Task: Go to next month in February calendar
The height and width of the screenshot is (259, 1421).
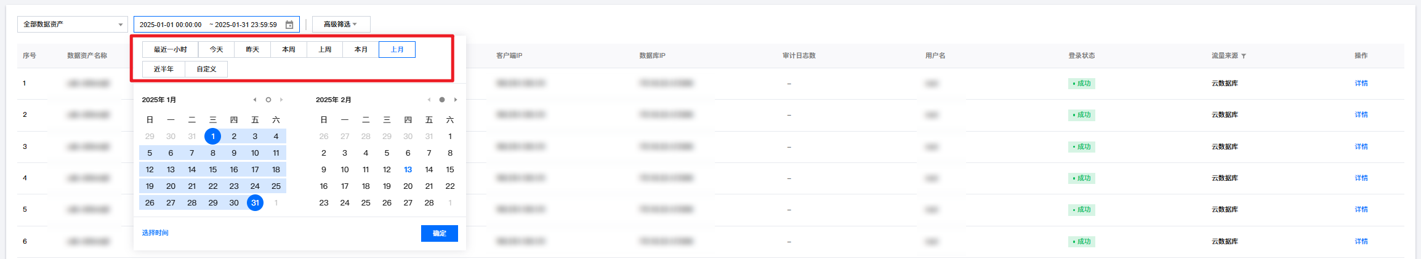Action: coord(456,100)
